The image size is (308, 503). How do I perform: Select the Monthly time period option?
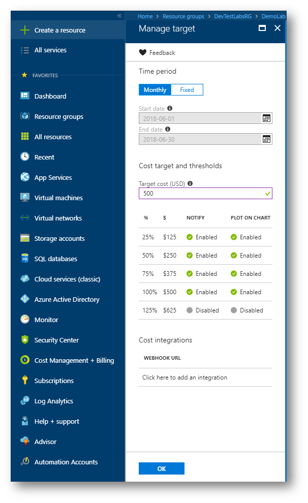[x=155, y=90]
